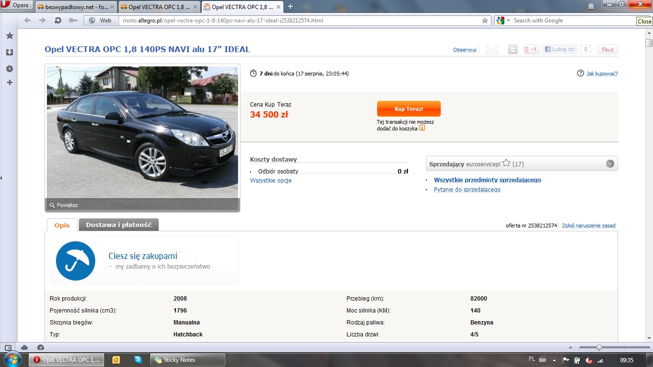Viewport: 653px width, 367px height.
Task: Open Skype from the taskbar
Action: (x=138, y=360)
